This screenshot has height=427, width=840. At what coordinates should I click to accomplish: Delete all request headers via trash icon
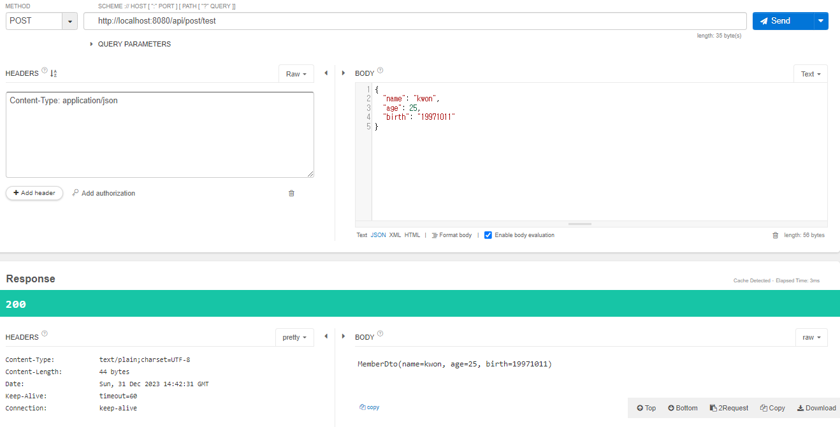291,192
